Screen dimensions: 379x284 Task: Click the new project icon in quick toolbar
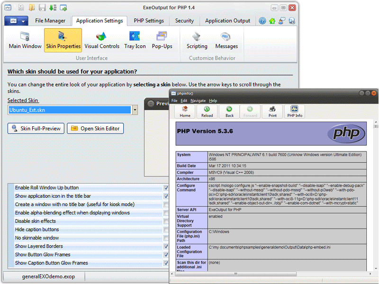[21, 8]
